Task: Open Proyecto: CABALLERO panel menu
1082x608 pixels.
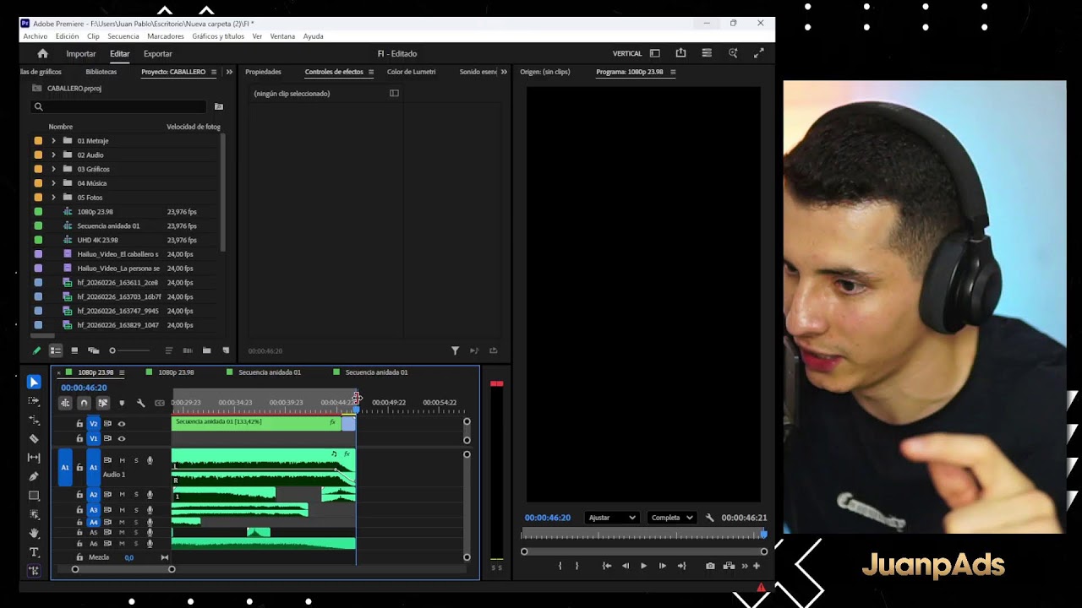Action: coord(214,72)
